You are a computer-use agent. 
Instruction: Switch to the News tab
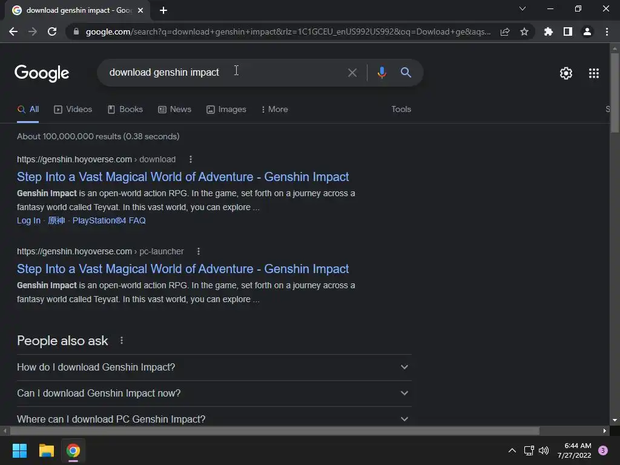174,110
